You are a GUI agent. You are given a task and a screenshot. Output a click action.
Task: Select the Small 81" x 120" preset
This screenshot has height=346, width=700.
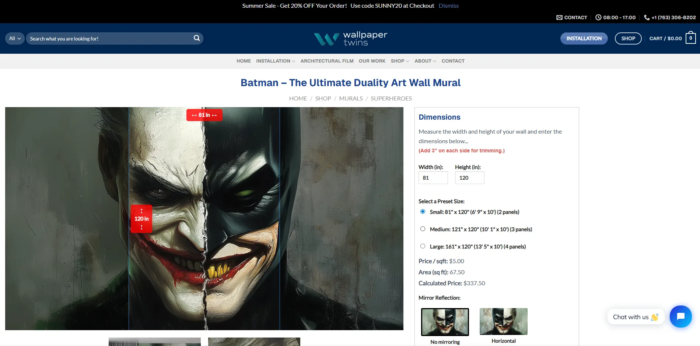[x=423, y=212]
